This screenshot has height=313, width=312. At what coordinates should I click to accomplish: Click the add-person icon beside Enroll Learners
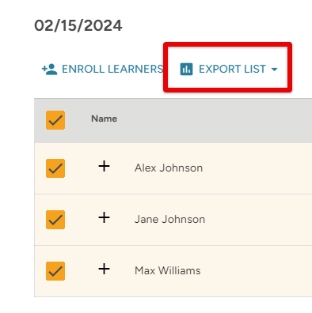[x=49, y=70]
